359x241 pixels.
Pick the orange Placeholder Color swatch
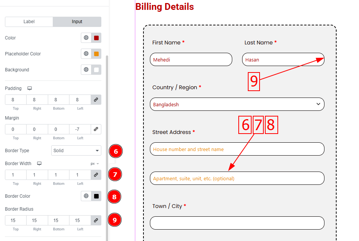(96, 54)
